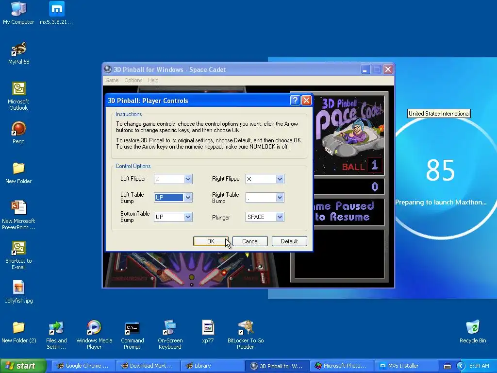
Task: Open the mx5.3.8.21 installer desktop icon
Action: [56, 13]
